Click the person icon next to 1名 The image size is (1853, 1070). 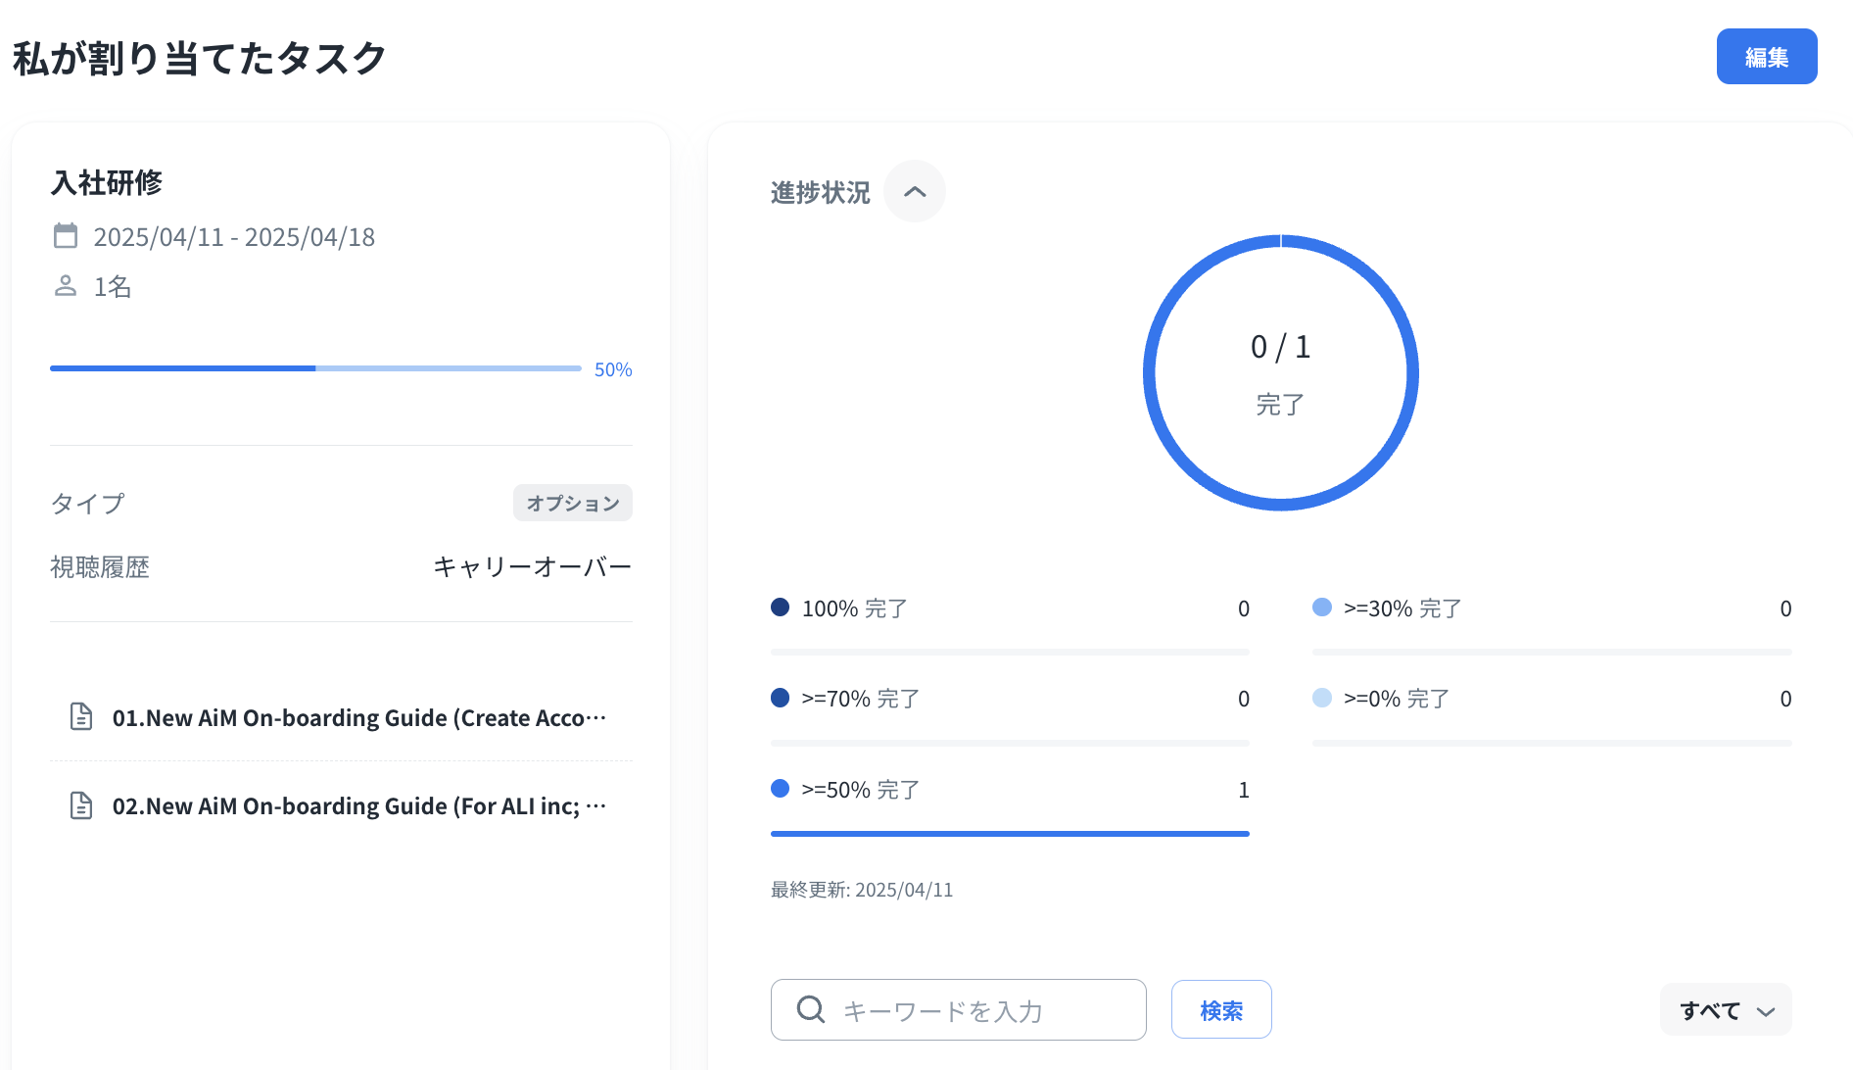(66, 286)
